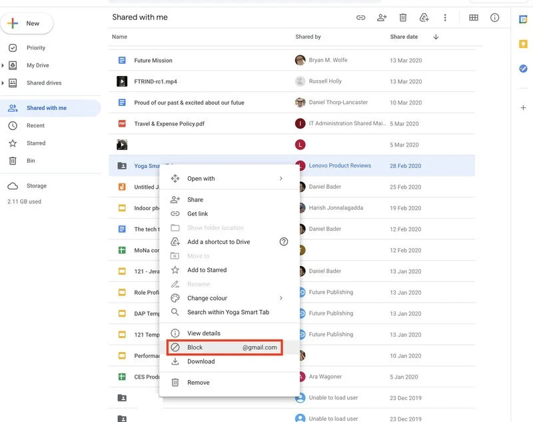Click the Harish Jonnalagadda sharer name
The image size is (533, 422).
(336, 208)
